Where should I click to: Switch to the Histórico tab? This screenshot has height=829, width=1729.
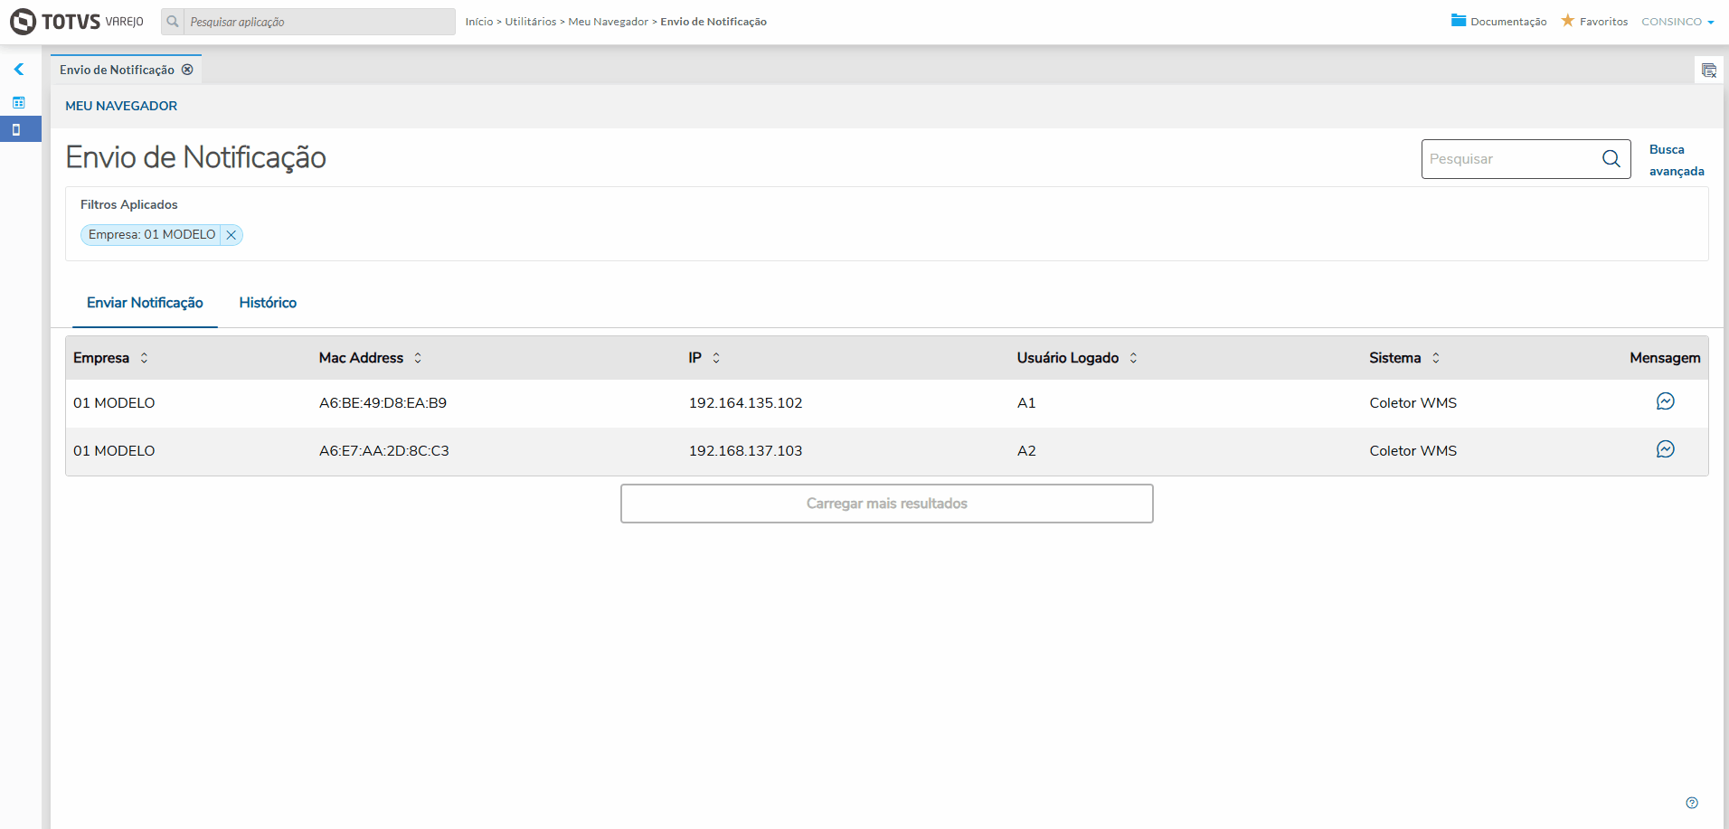pos(268,303)
